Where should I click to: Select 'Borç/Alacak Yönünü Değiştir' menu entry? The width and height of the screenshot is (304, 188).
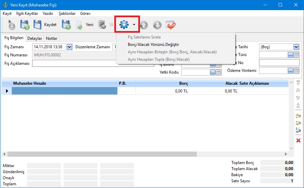[x=153, y=45]
